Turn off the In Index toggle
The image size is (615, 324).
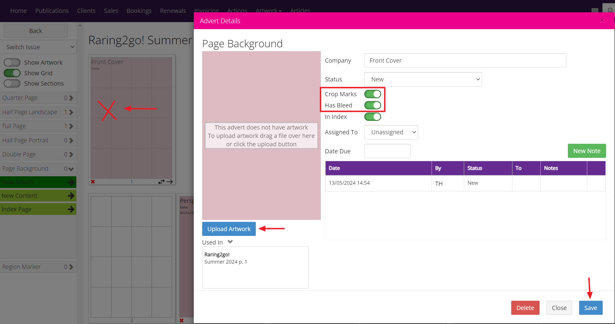click(x=372, y=117)
